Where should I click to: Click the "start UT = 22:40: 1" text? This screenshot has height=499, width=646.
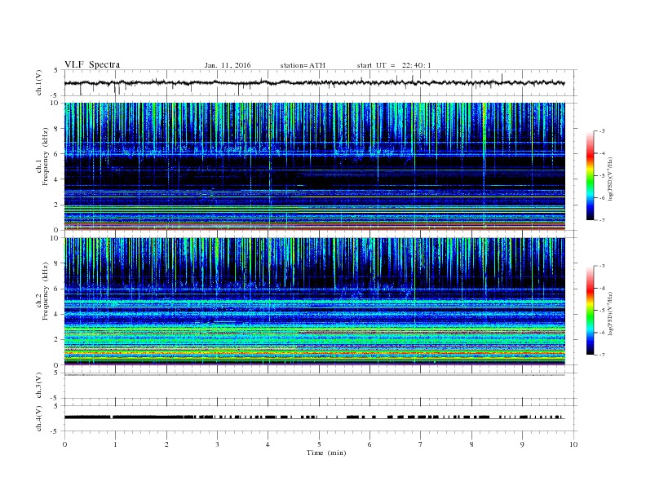tap(394, 65)
